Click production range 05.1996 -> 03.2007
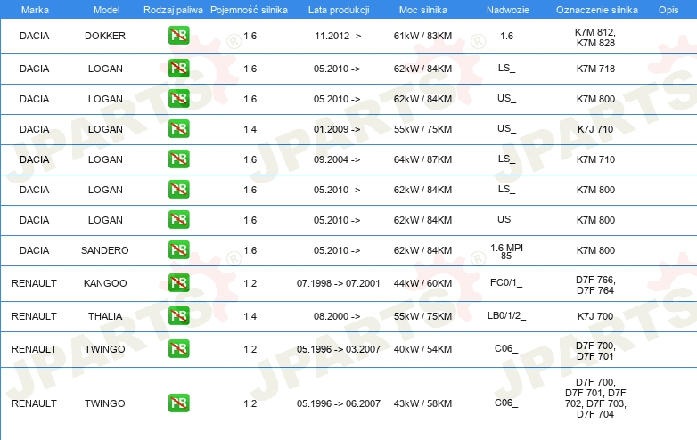This screenshot has width=697, height=440. coord(339,349)
